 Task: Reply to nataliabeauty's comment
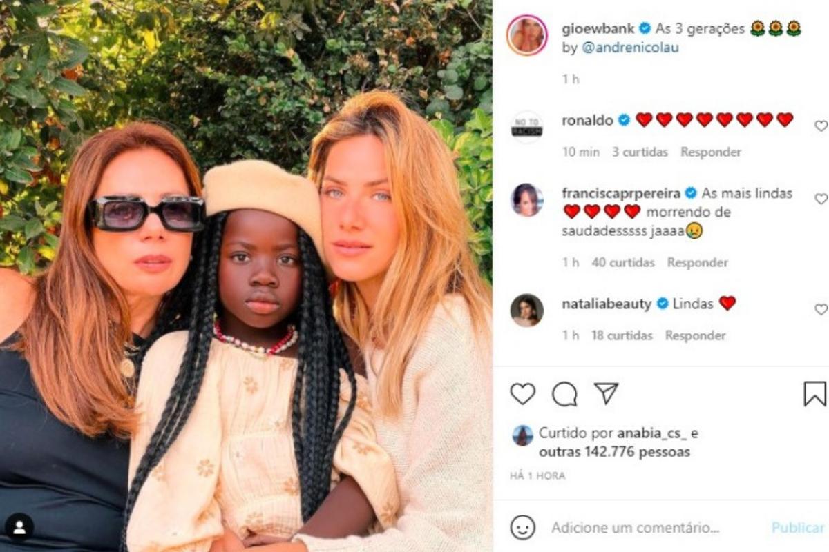[696, 335]
